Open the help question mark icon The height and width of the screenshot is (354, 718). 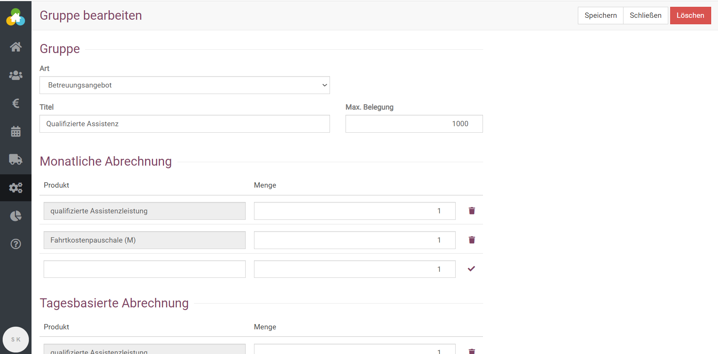click(16, 244)
